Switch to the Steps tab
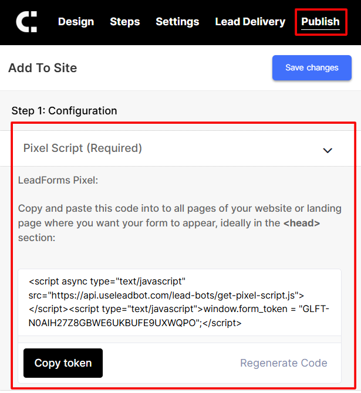Screen dimensions: 361x393 click(x=125, y=22)
